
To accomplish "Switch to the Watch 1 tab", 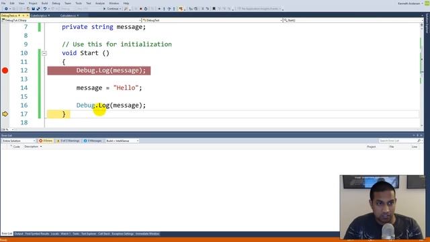I will tap(66, 234).
